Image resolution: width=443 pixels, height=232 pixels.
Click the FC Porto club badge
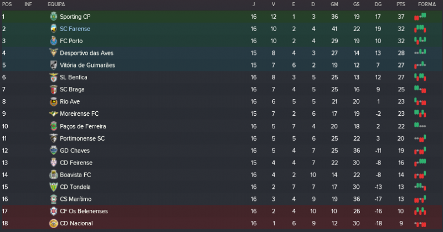pyautogui.click(x=53, y=41)
